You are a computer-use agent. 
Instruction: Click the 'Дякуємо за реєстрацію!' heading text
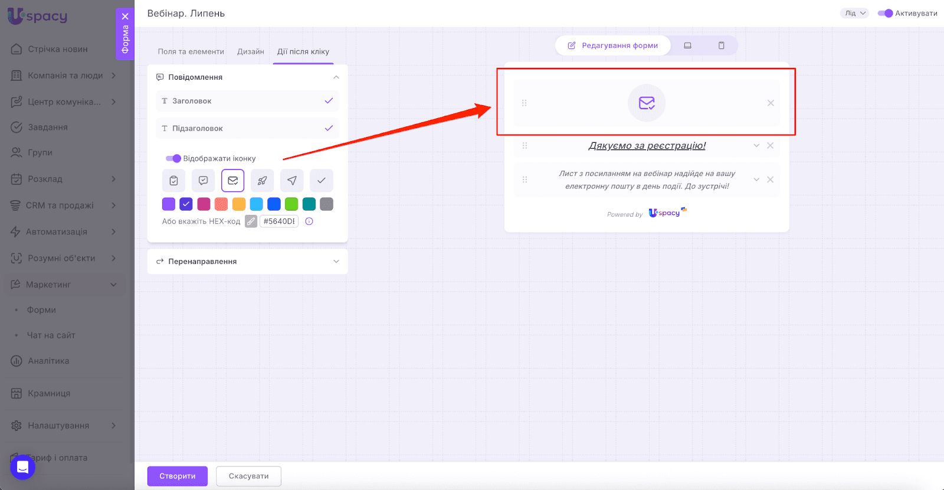(x=647, y=146)
